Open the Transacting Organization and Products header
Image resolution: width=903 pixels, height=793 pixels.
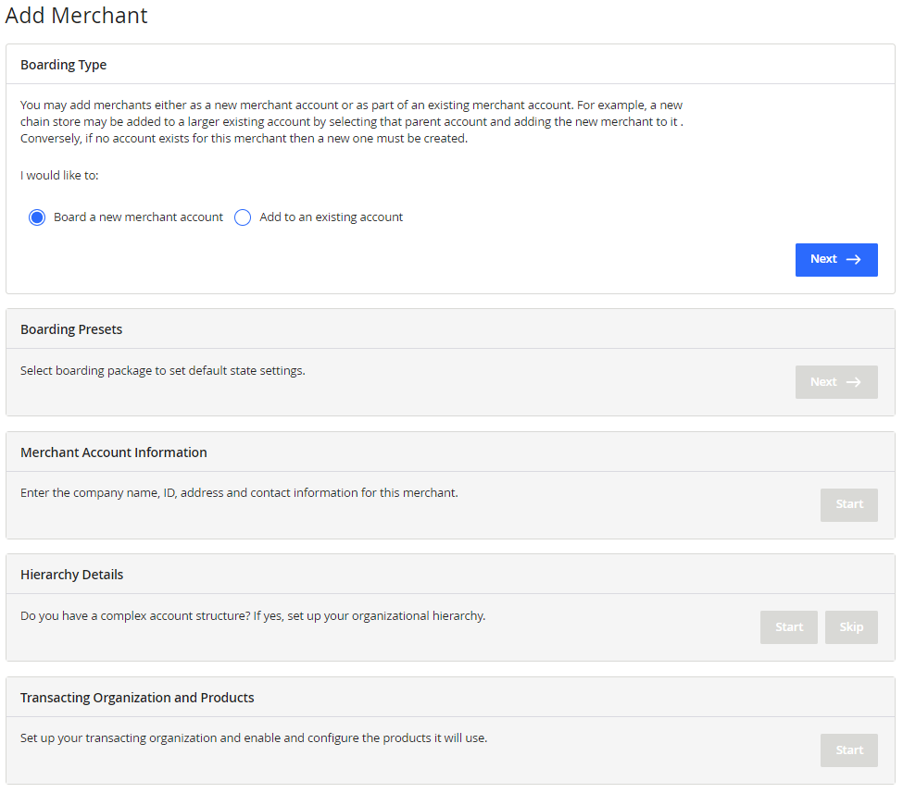point(137,698)
